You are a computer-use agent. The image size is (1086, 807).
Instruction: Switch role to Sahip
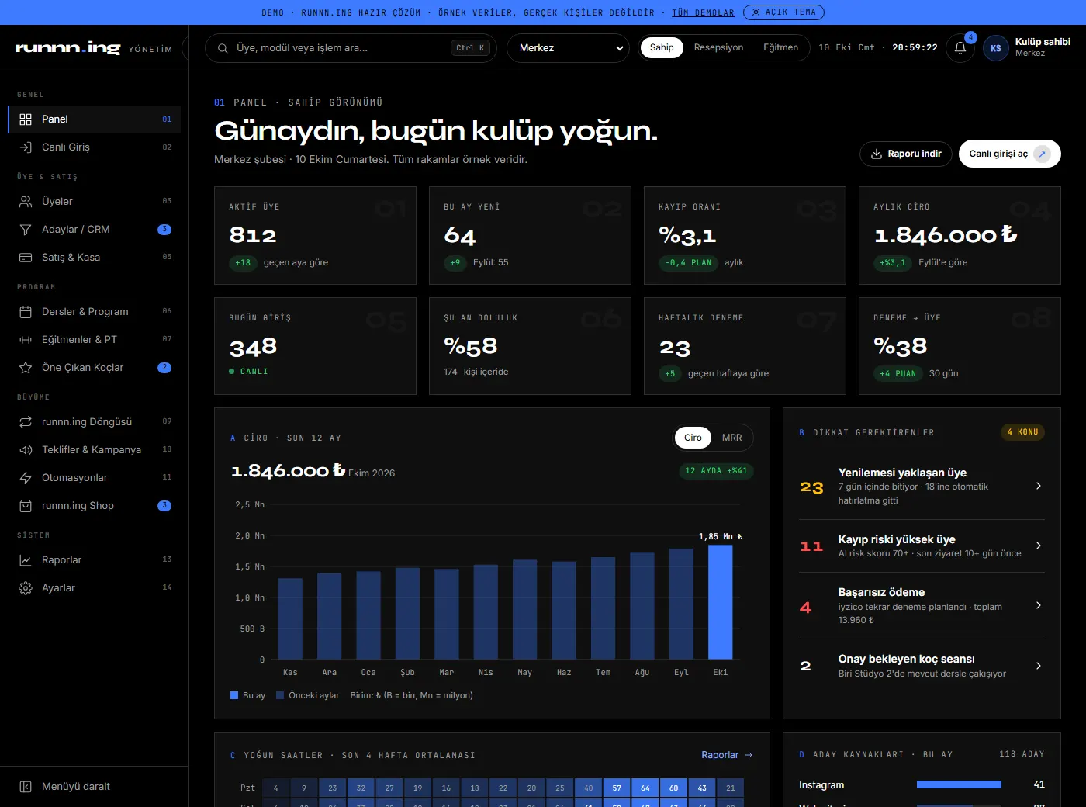coord(662,47)
